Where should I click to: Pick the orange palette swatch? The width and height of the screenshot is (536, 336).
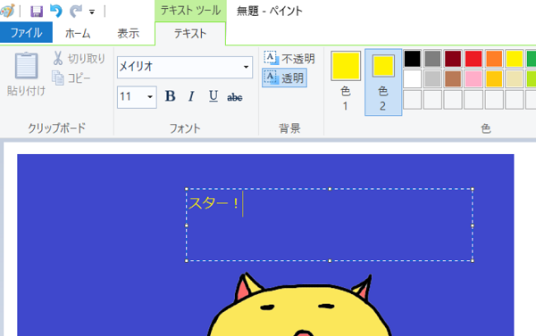click(x=494, y=59)
